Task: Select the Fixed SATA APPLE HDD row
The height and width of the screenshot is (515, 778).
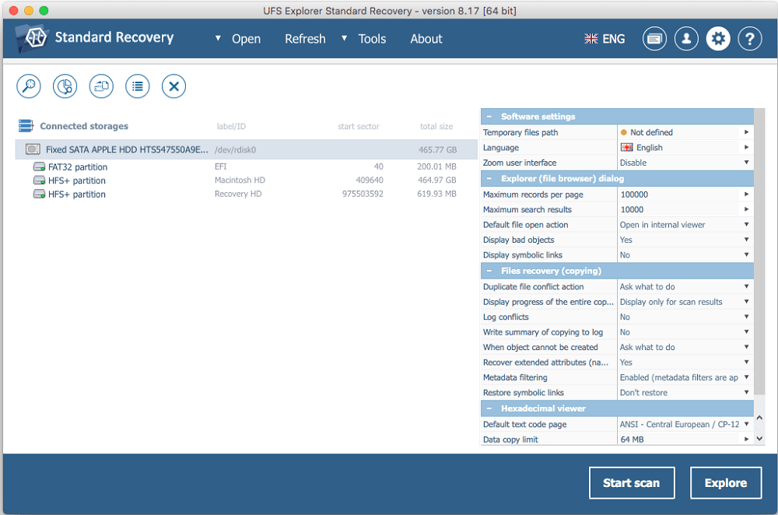Action: pyautogui.click(x=246, y=149)
